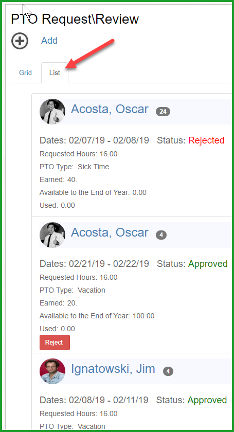
Task: Click Jim Ignatowski's profile photo
Action: pos(52,371)
